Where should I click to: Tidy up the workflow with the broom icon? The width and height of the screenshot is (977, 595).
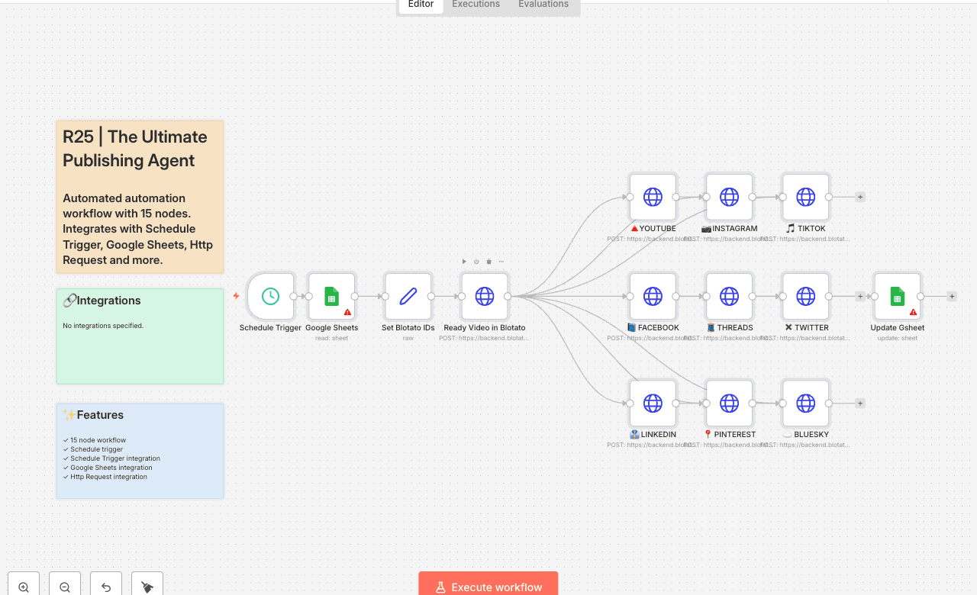[x=147, y=587]
